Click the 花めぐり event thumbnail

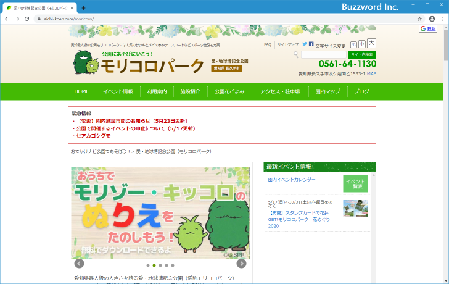pos(355,208)
